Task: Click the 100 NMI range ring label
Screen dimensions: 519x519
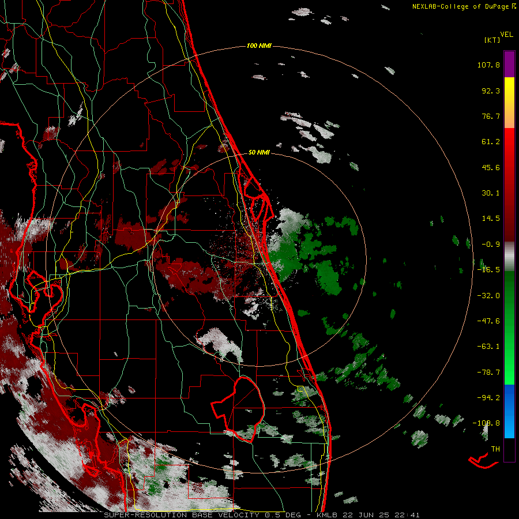Action: click(259, 46)
